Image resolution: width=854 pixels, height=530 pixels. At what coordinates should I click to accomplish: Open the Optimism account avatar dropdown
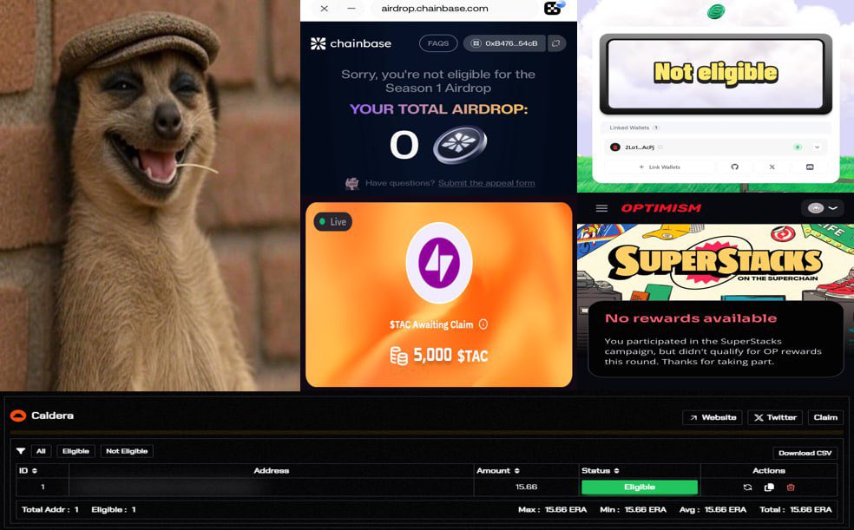(822, 208)
